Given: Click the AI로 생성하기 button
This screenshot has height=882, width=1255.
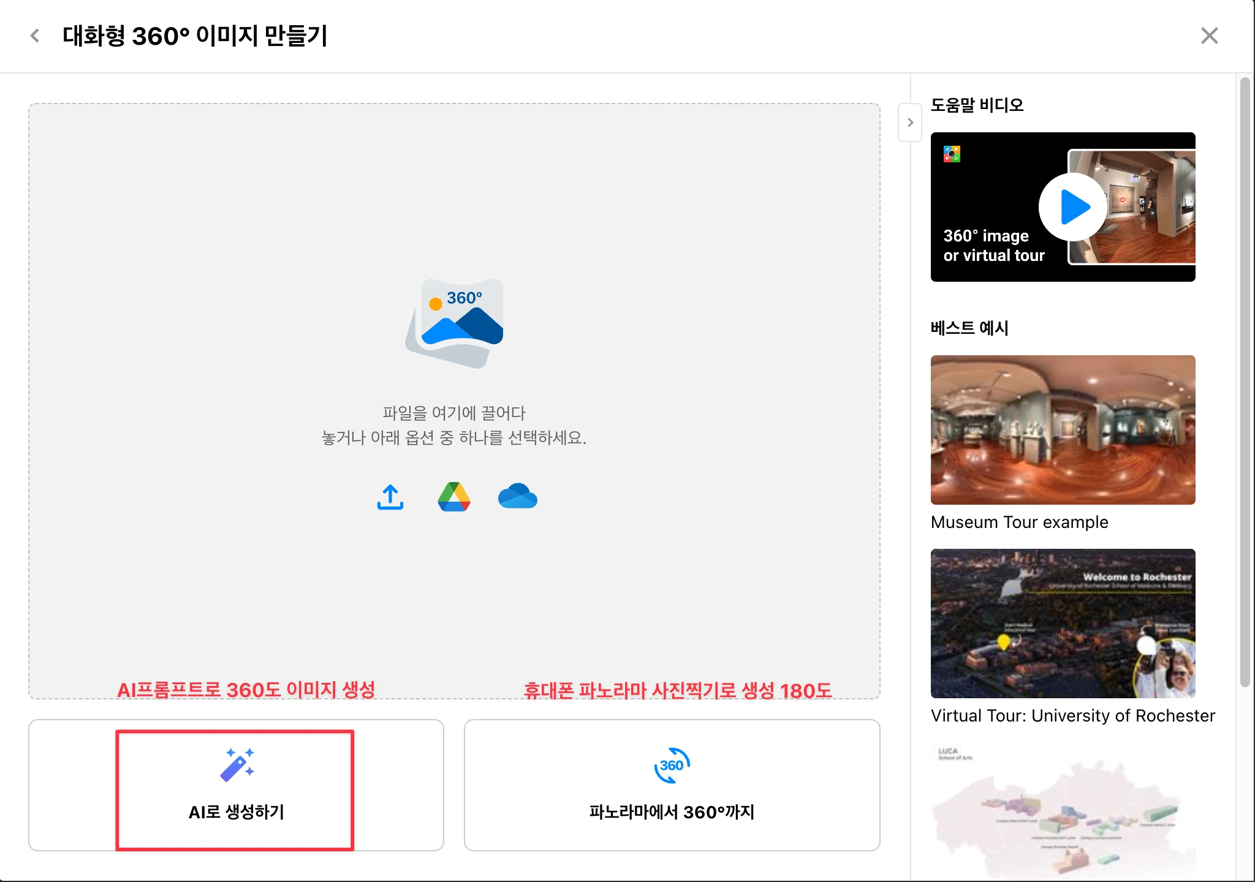Looking at the screenshot, I should tap(236, 785).
